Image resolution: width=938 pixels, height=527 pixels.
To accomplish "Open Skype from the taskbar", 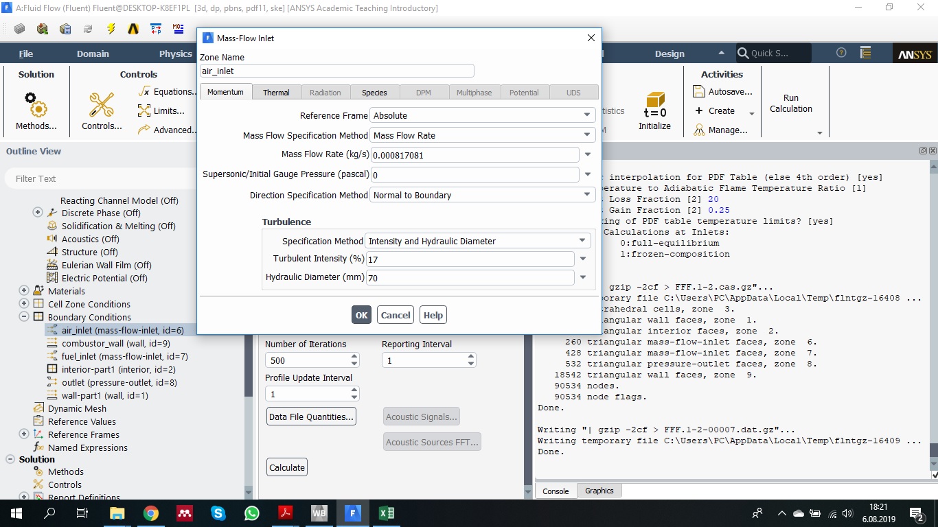I will [x=218, y=513].
